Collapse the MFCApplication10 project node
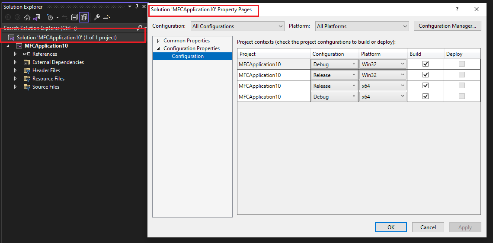This screenshot has width=493, height=243. coord(8,46)
